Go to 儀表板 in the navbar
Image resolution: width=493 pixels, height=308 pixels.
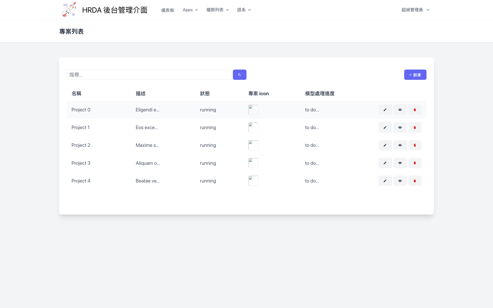[167, 10]
